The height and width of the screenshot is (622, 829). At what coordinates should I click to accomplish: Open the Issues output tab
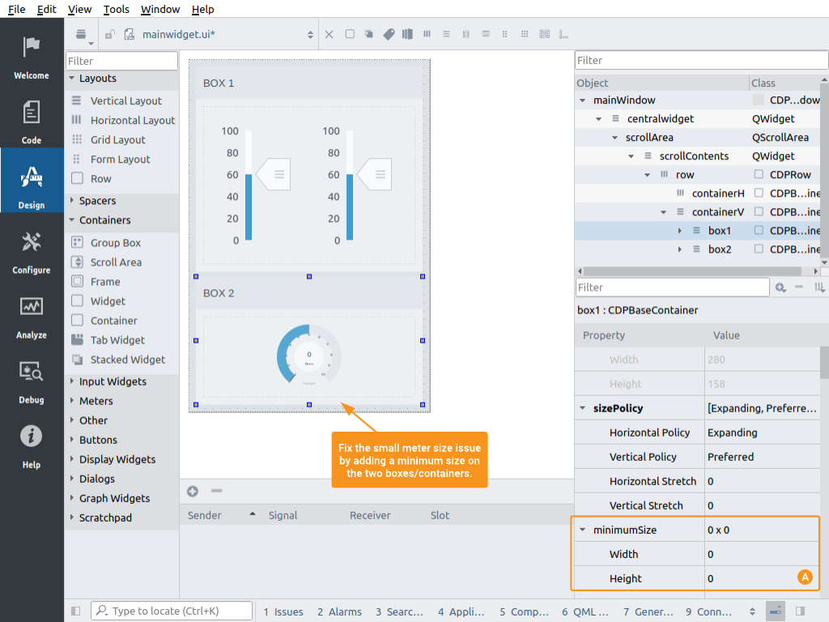(x=283, y=611)
